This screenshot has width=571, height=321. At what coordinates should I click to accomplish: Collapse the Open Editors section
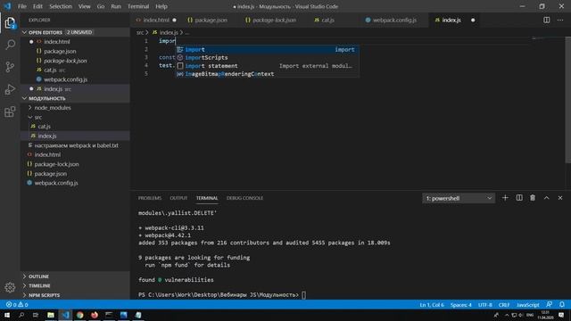coord(24,32)
